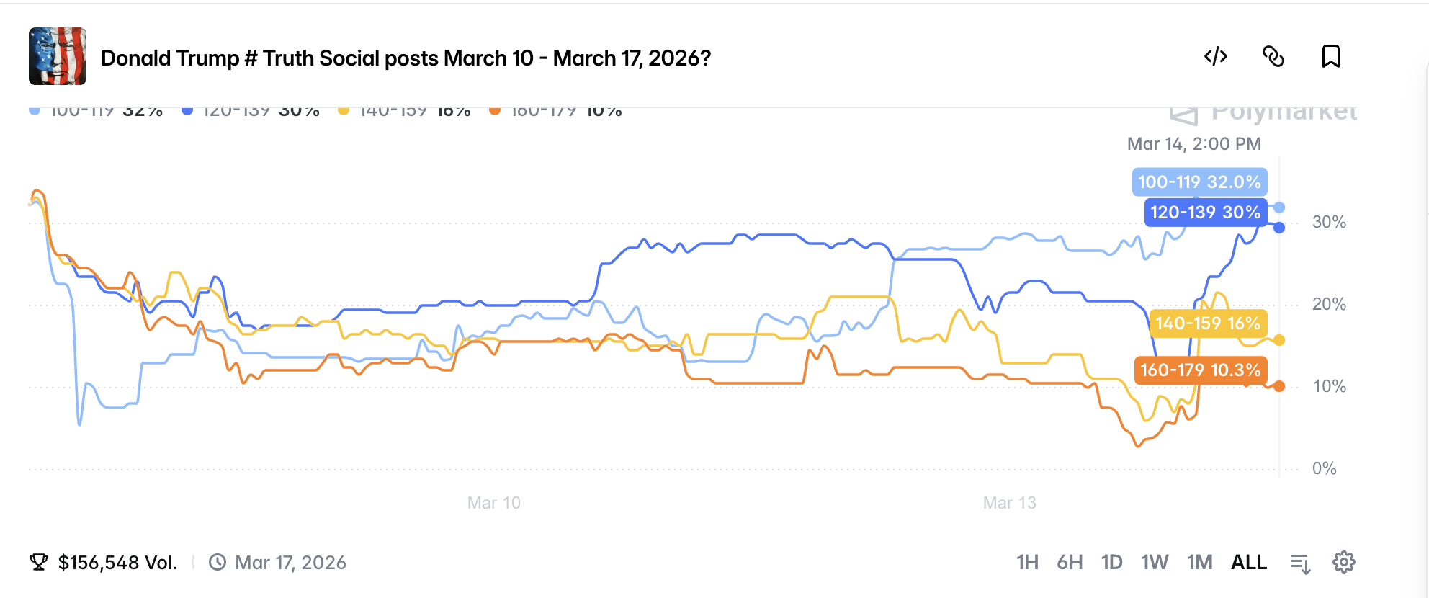Click the market title text

tap(406, 58)
